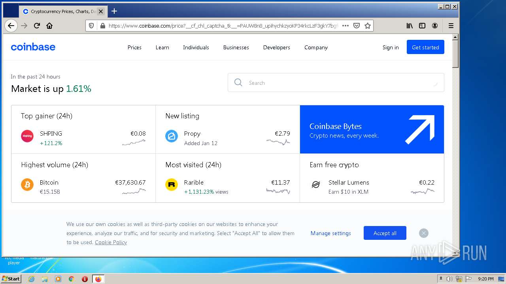This screenshot has height=284, width=506.
Task: Open the Opera taskbar icon
Action: (85, 279)
